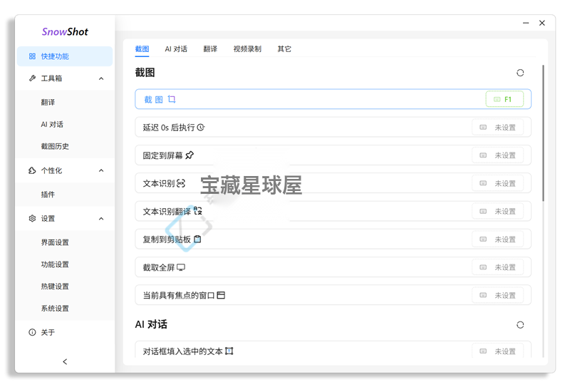Set hotkey for 文本识别

tap(497, 183)
